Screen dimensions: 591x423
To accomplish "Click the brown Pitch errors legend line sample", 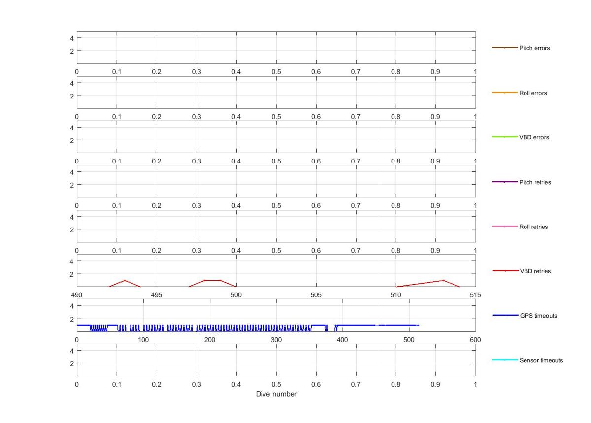I will pos(505,48).
